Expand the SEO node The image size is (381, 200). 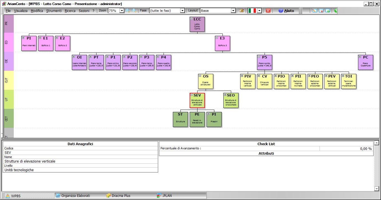pyautogui.click(x=225, y=95)
